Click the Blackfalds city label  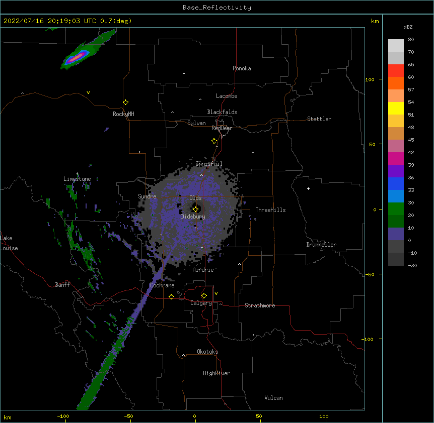pyautogui.click(x=222, y=112)
